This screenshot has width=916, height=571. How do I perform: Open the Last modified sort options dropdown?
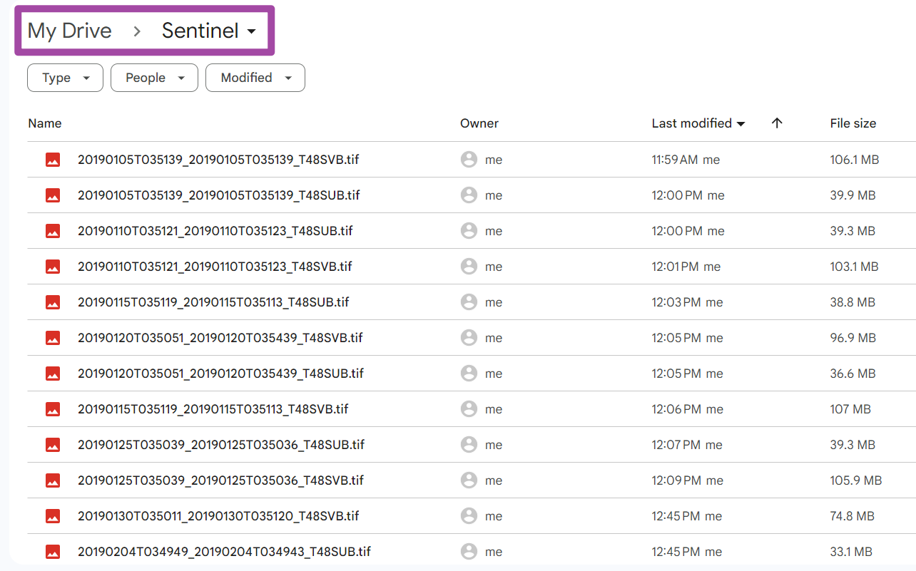coord(698,123)
